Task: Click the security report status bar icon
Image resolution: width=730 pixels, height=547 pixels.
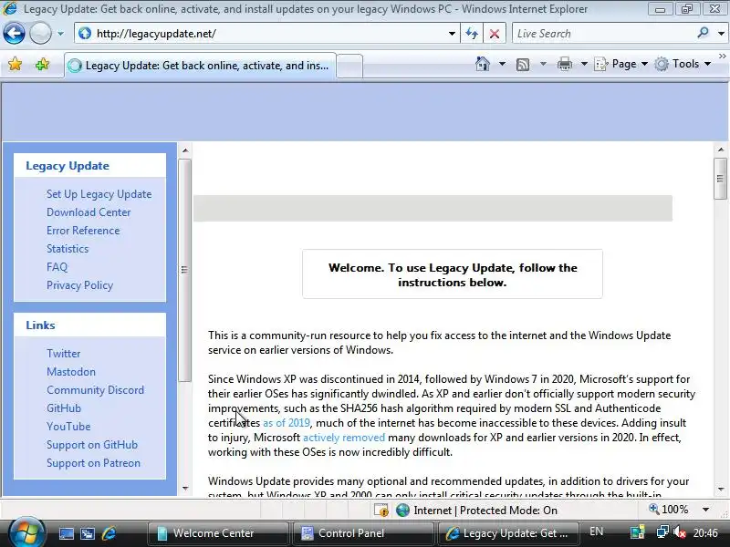Action: point(381,511)
